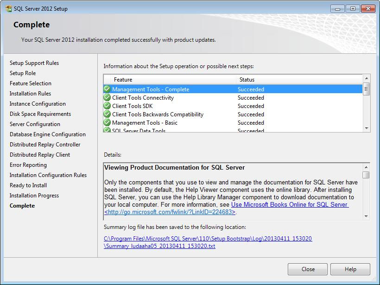This screenshot has height=285, width=380.
Task: Click Succeeded status of Client Tools Connectivity
Action: [x=251, y=98]
